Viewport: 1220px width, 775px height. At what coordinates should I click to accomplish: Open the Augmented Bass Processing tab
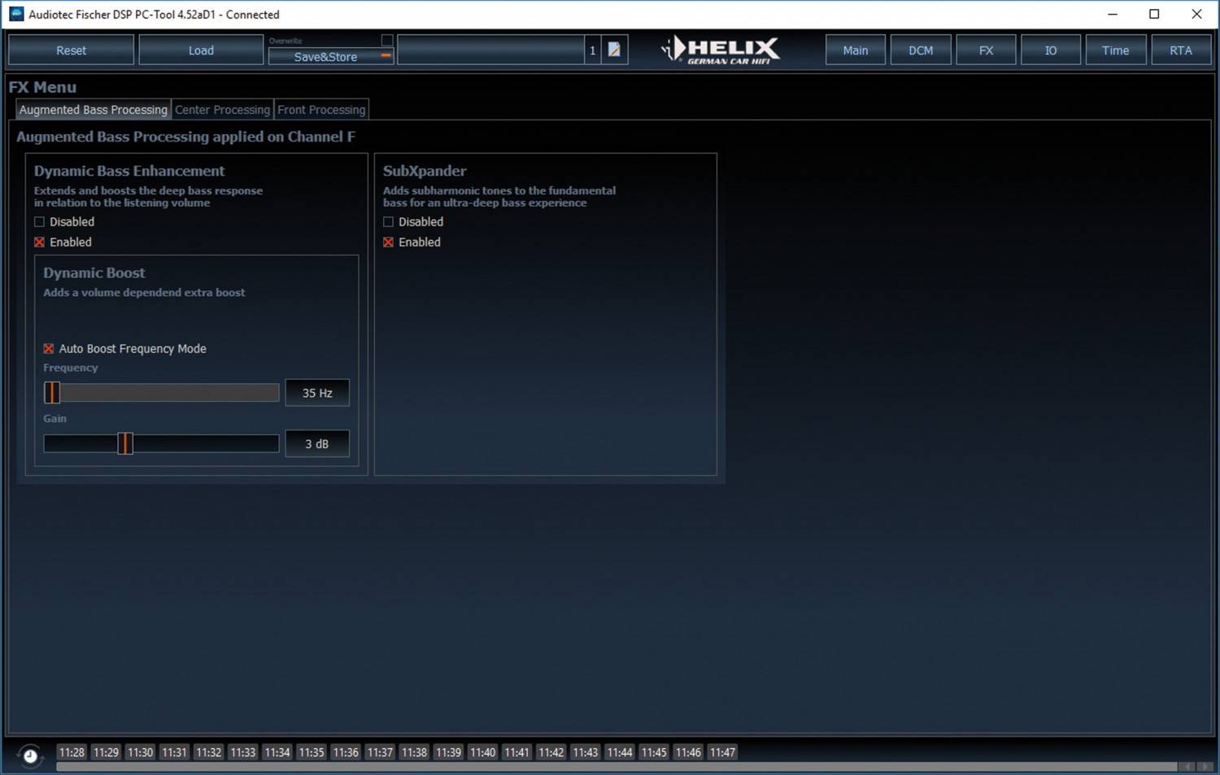coord(93,110)
